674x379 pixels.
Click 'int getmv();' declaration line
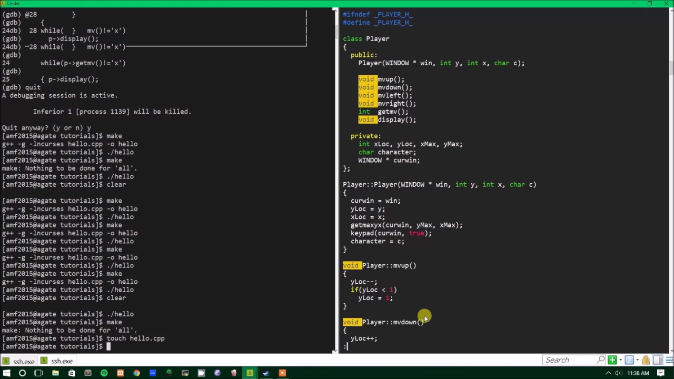(383, 112)
